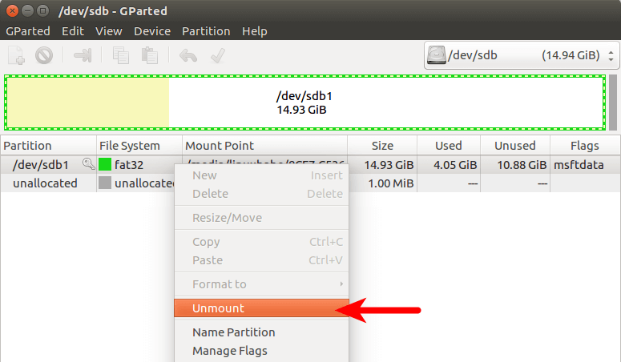The image size is (621, 362).
Task: Select the unallocated partition row
Action: coord(46,183)
